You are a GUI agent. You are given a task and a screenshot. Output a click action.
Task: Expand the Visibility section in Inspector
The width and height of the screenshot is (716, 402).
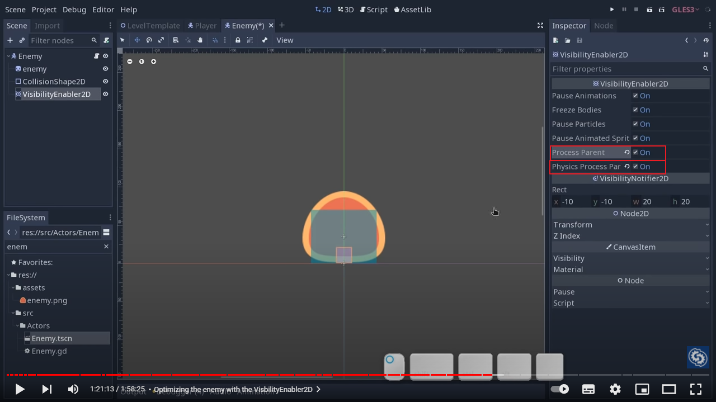(630, 258)
